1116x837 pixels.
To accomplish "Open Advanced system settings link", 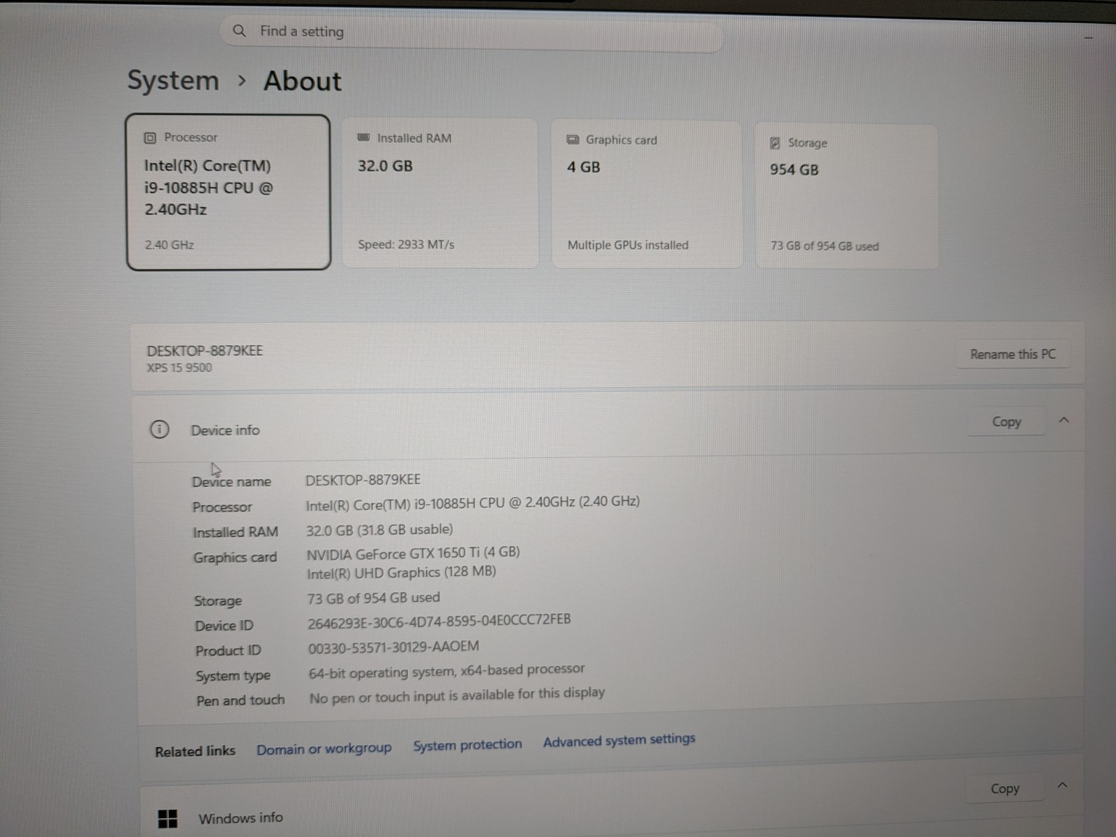I will tap(619, 740).
